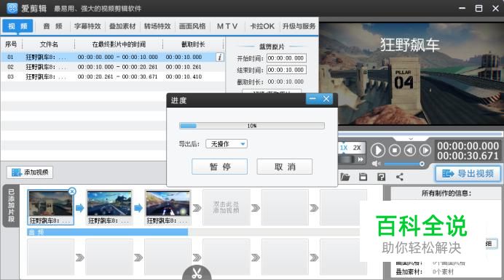504x280 pixels.
Task: Maximize the 爱剪辑 main window
Action: (x=479, y=8)
